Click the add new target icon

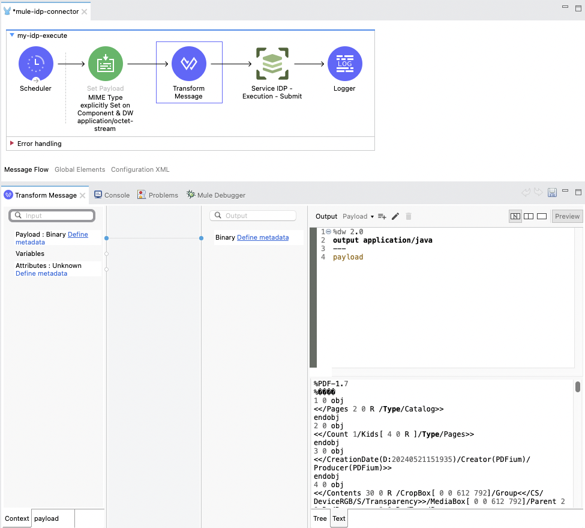point(382,216)
